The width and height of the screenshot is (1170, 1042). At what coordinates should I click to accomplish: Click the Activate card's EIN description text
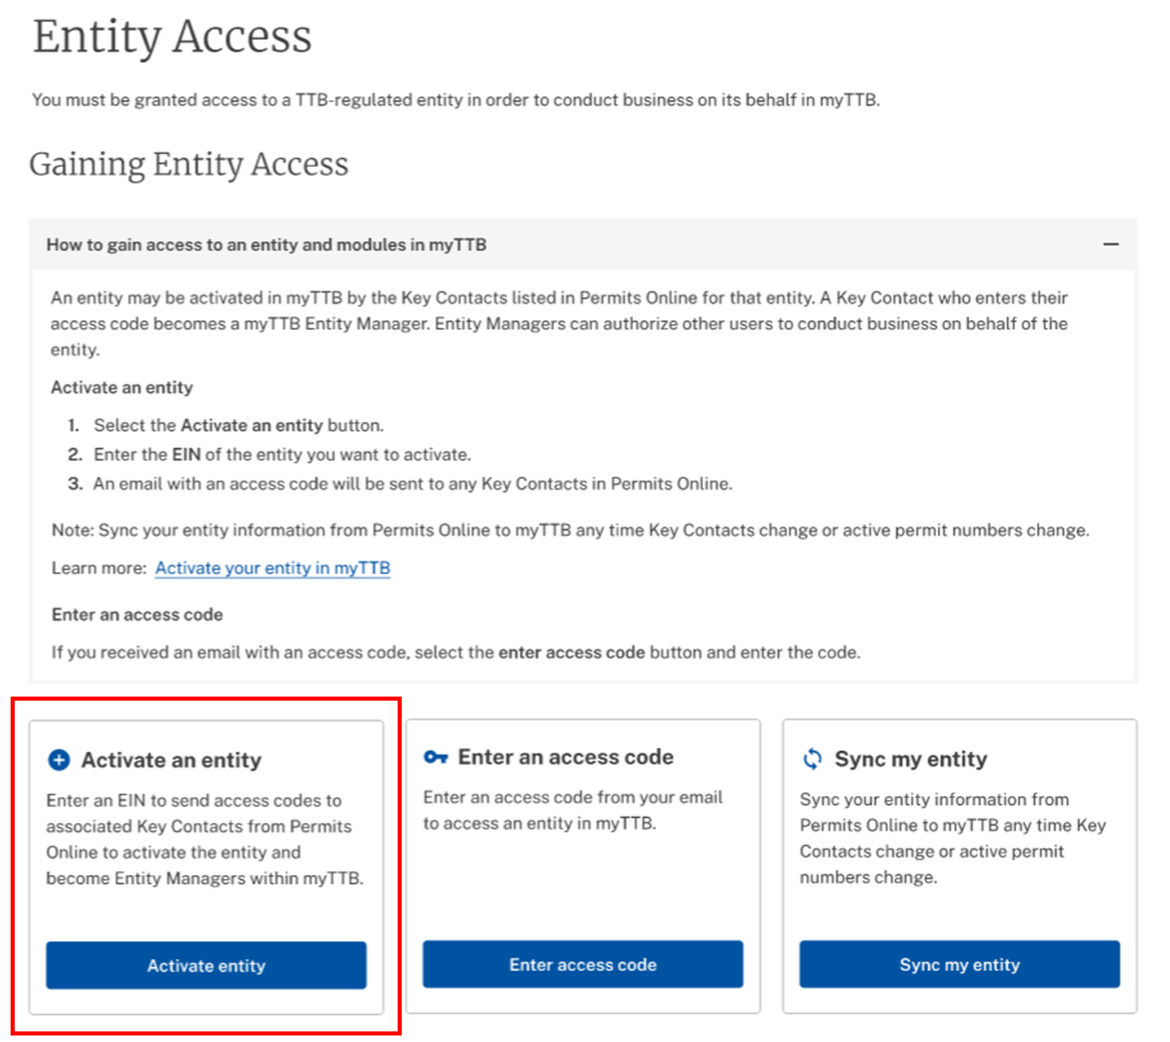click(x=205, y=839)
